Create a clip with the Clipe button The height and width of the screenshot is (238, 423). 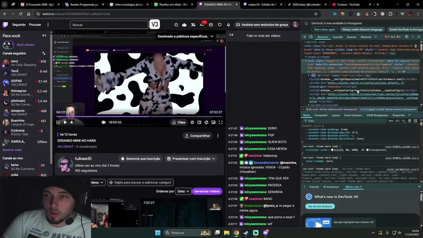tap(179, 122)
